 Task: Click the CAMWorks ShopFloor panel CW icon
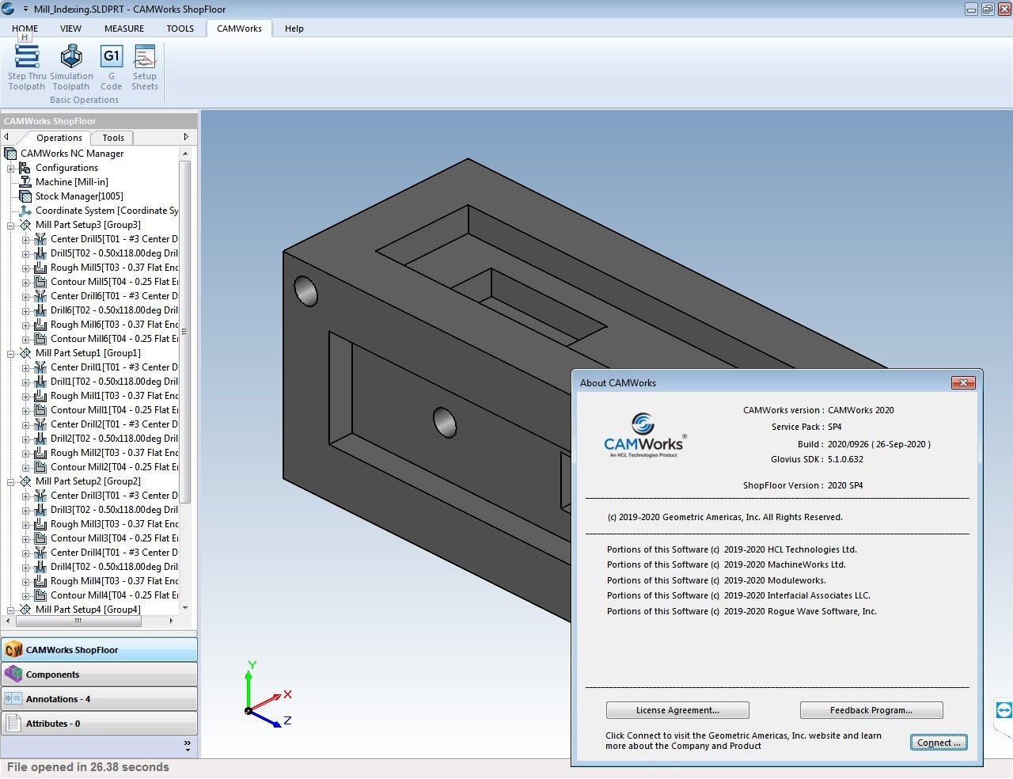pyautogui.click(x=13, y=650)
